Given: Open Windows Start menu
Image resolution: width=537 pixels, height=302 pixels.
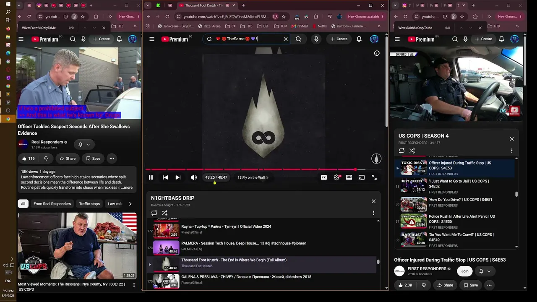Looking at the screenshot, I should 8,4.
